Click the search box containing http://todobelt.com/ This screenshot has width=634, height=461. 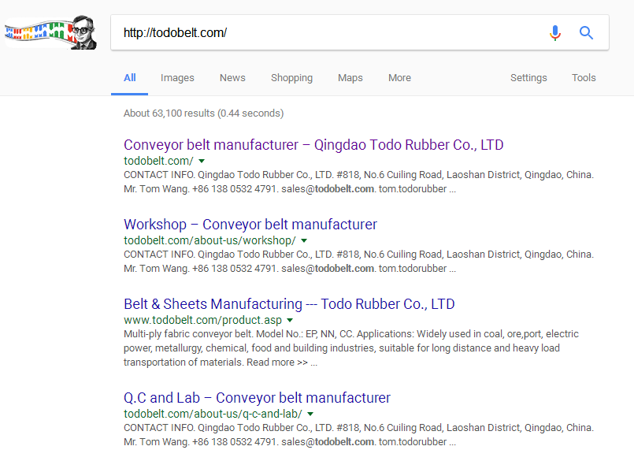[360, 32]
